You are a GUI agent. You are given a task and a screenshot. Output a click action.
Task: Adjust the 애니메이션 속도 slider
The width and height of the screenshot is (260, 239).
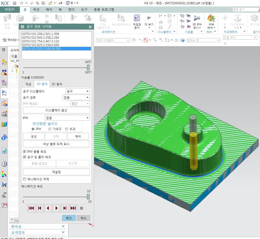pos(88,197)
